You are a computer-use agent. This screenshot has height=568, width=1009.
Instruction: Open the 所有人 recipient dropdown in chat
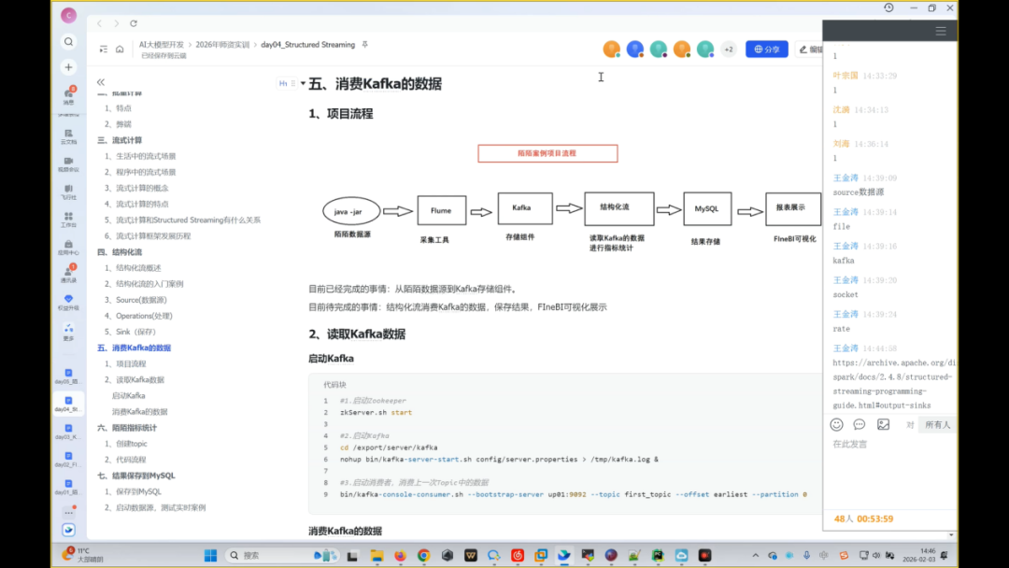(x=935, y=424)
